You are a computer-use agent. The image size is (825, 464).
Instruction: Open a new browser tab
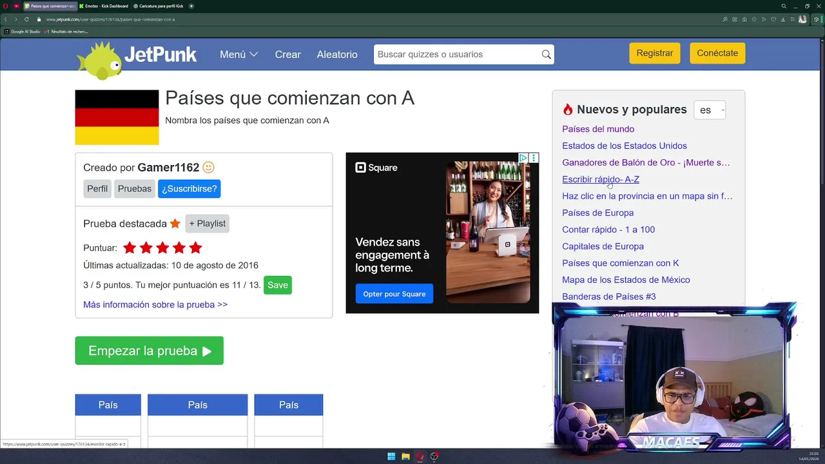click(x=191, y=6)
